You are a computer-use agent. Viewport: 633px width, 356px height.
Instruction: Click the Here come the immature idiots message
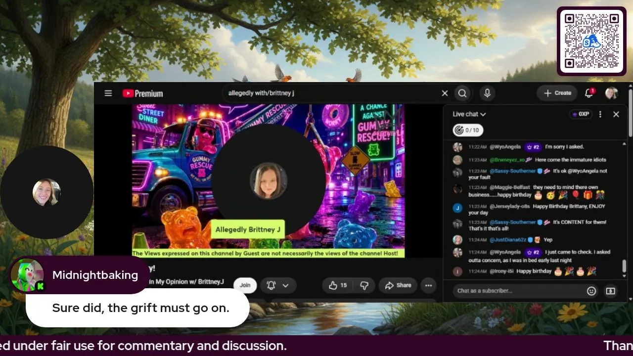point(570,160)
